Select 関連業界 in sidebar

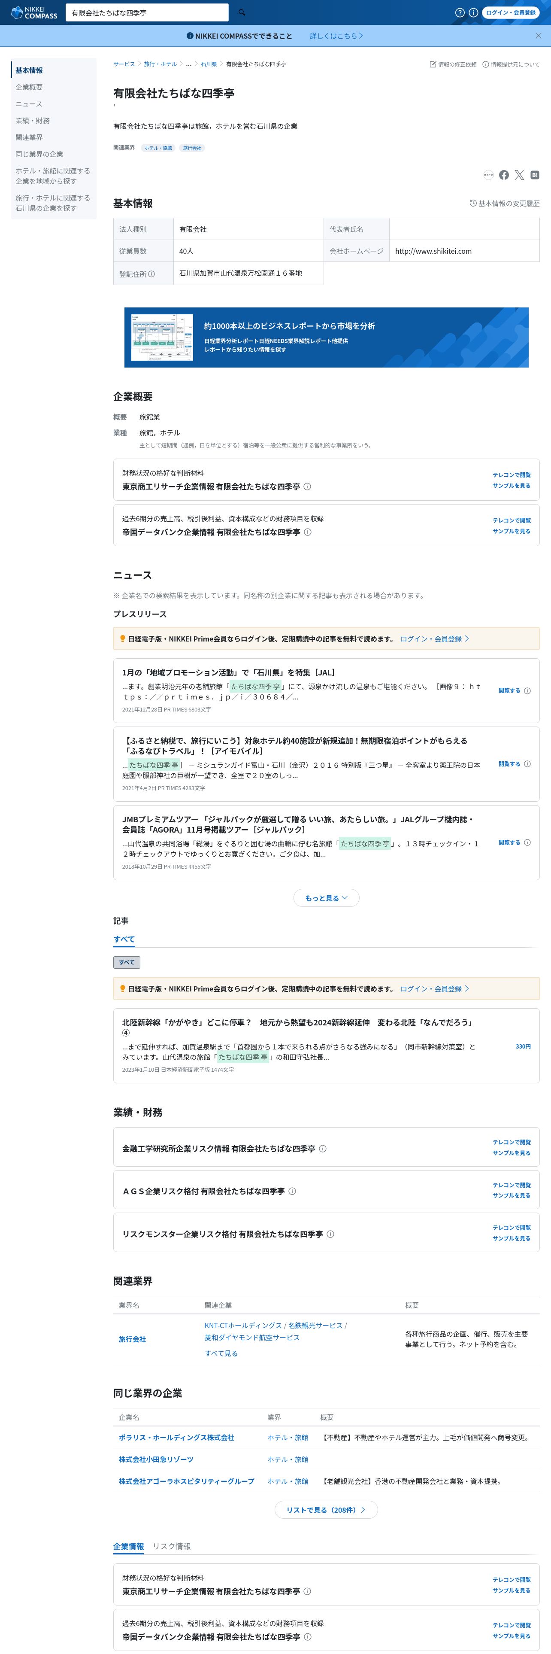point(29,137)
